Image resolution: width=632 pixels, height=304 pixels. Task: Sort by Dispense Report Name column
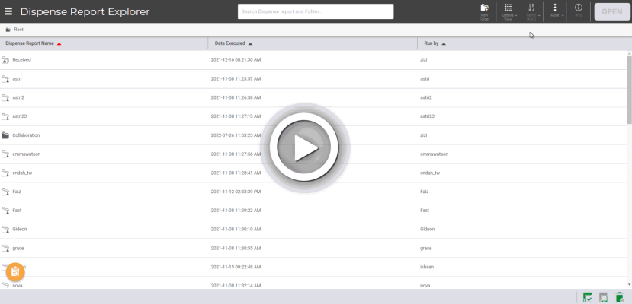(30, 43)
